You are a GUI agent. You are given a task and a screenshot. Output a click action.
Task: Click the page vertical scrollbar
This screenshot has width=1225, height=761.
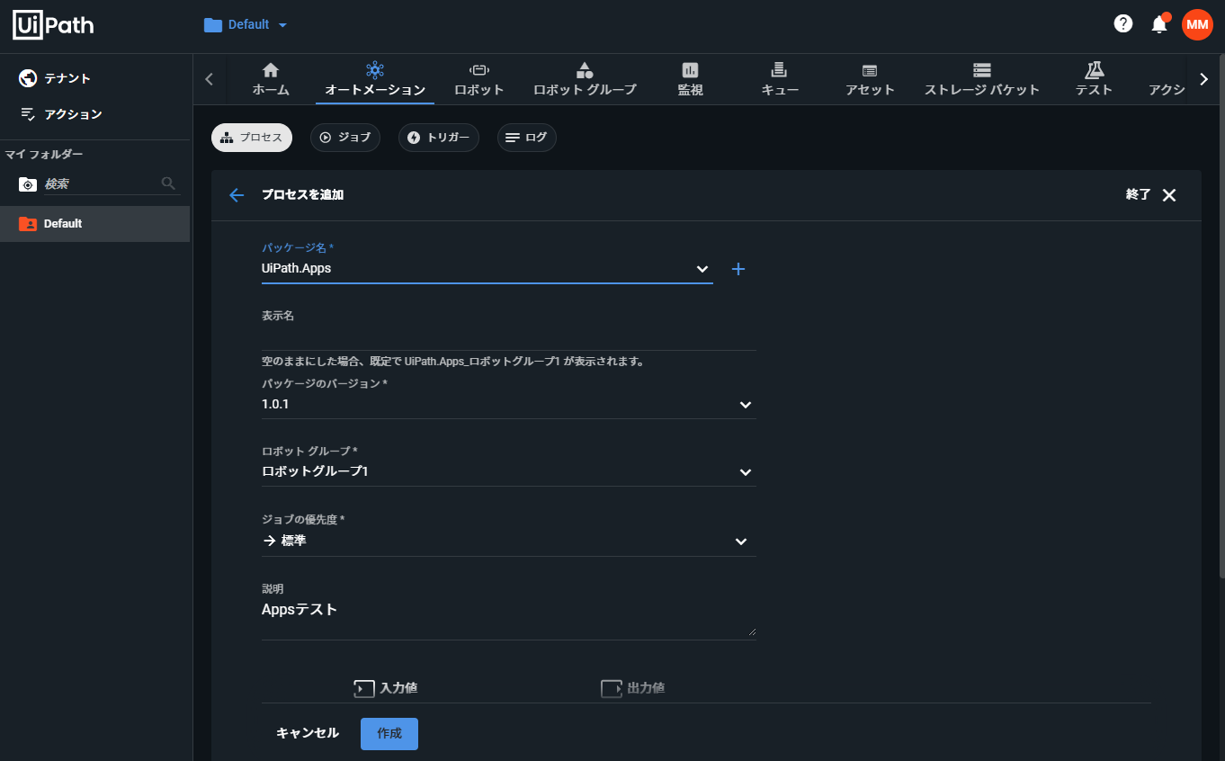point(1221,315)
